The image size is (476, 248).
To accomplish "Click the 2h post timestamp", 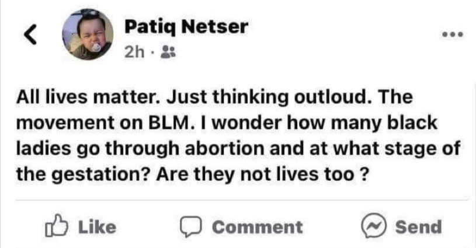I will [x=134, y=52].
